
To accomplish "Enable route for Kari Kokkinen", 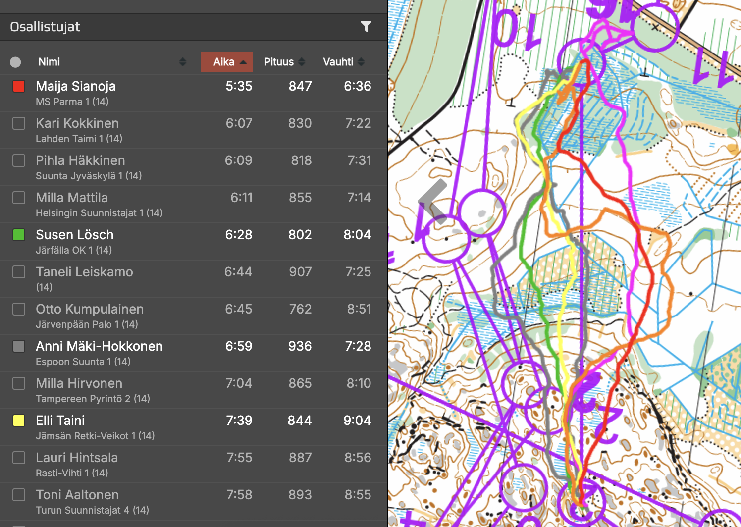I will [19, 123].
